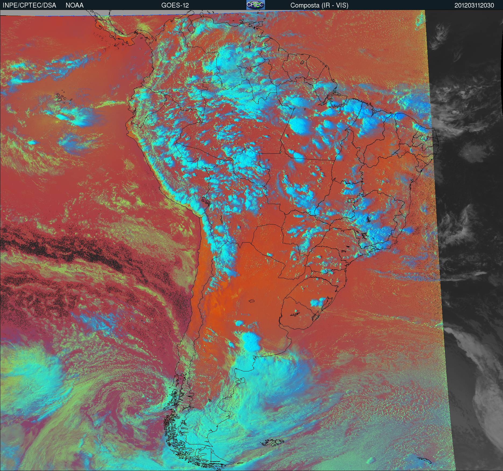
Task: Click the 201203112030 timestamp
Action: (x=474, y=5)
